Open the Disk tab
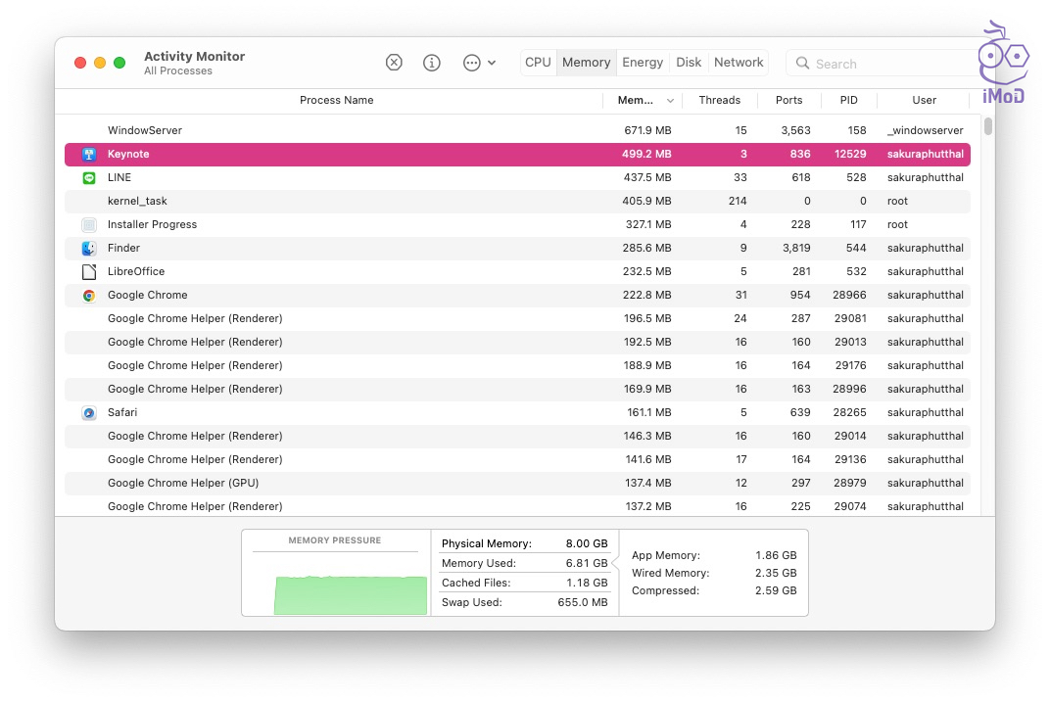The image size is (1050, 703). (689, 63)
